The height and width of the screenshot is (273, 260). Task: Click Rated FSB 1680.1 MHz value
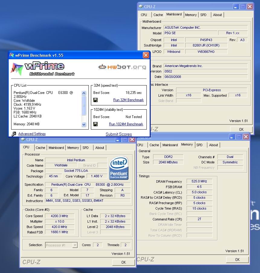(59, 232)
